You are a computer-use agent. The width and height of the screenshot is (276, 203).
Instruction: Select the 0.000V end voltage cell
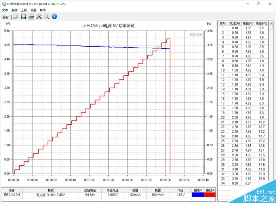tap(113, 195)
